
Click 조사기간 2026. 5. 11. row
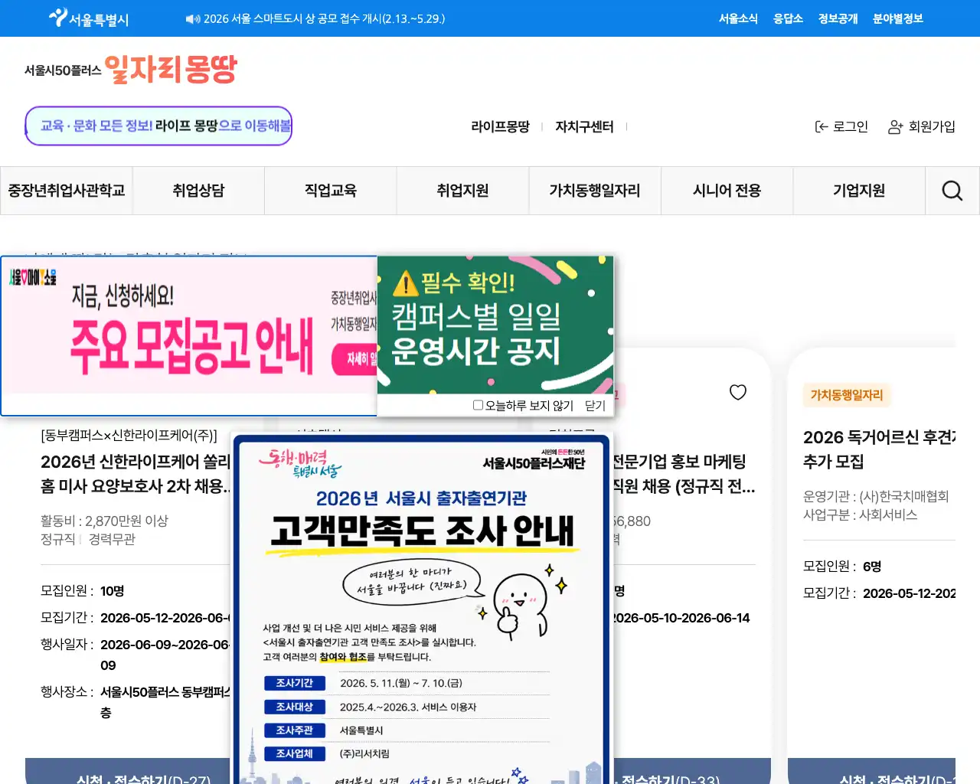(407, 683)
